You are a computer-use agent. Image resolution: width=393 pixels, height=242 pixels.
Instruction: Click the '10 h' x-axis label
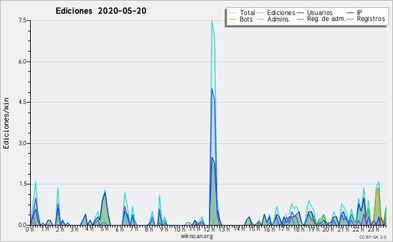click(x=179, y=230)
